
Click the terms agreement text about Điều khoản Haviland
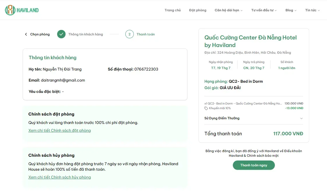pos(254,153)
